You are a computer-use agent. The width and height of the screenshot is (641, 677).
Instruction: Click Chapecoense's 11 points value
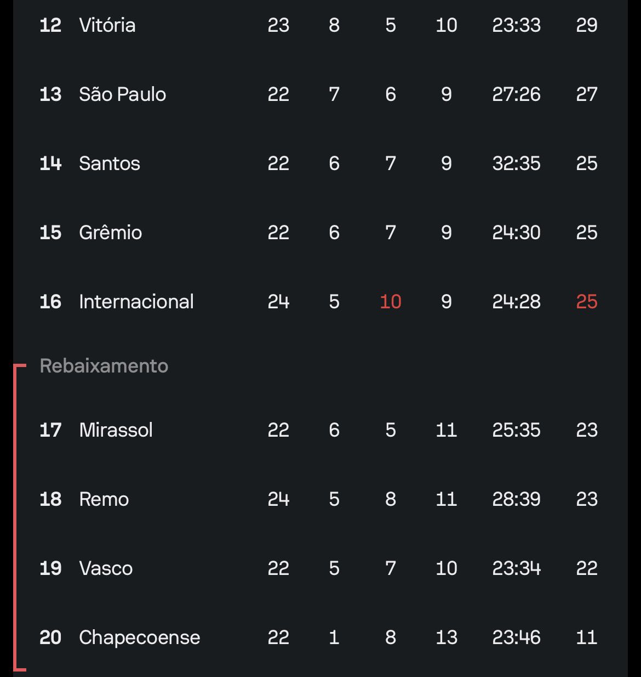(587, 637)
